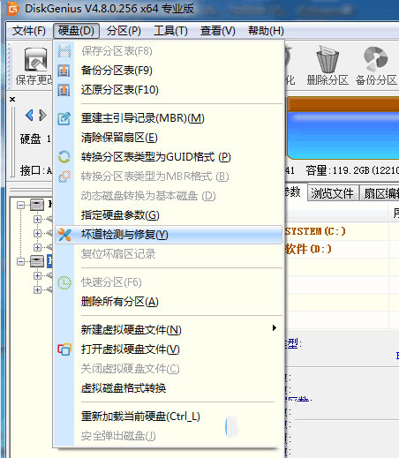Expand second partition under second disk
The width and height of the screenshot is (399, 458).
[37, 289]
